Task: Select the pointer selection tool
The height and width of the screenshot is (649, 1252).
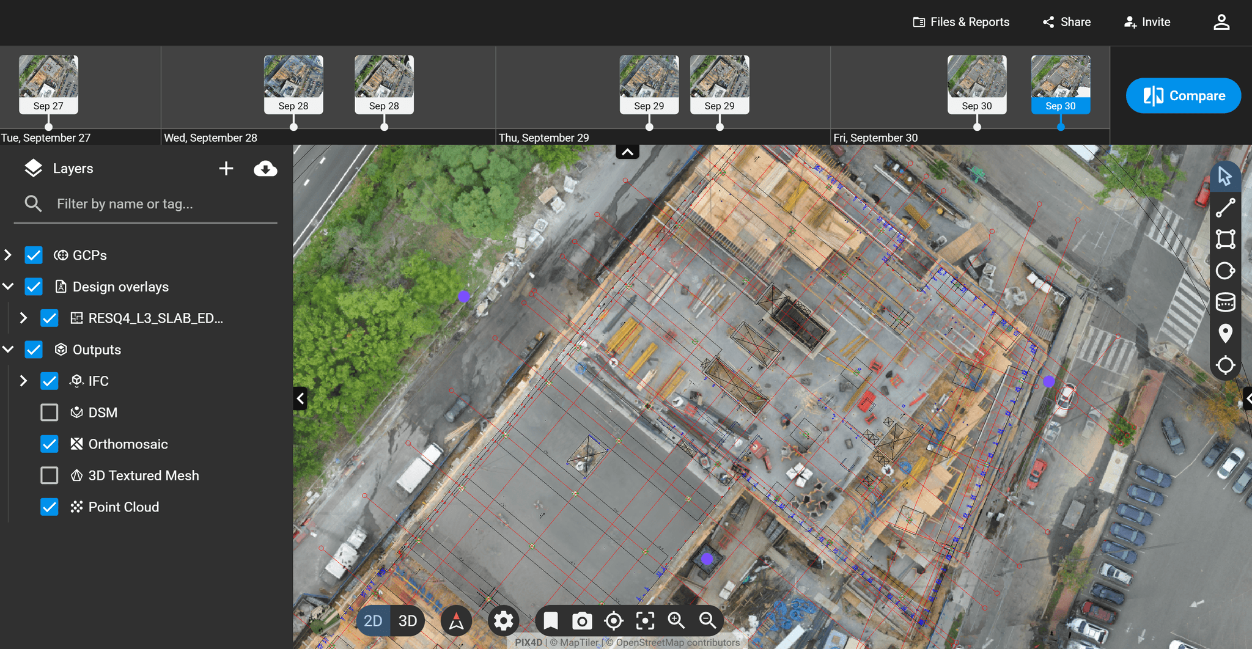Action: pyautogui.click(x=1225, y=176)
